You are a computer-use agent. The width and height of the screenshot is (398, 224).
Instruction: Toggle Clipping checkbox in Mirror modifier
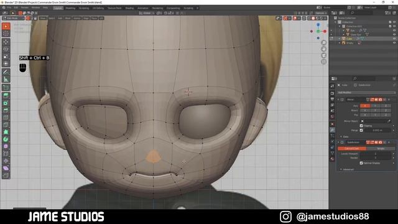[361, 126]
